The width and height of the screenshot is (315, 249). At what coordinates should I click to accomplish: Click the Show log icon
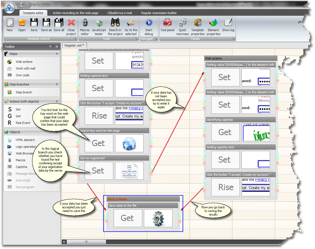(x=228, y=25)
